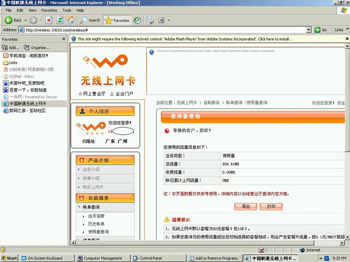Screen dimensions: 350x262
Task: Open the Edit button dropdown arrow
Action: click(x=169, y=20)
